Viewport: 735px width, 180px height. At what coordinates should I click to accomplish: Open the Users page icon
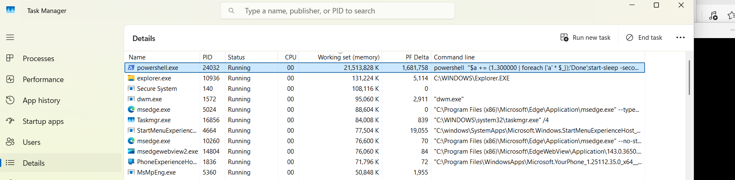tap(10, 142)
